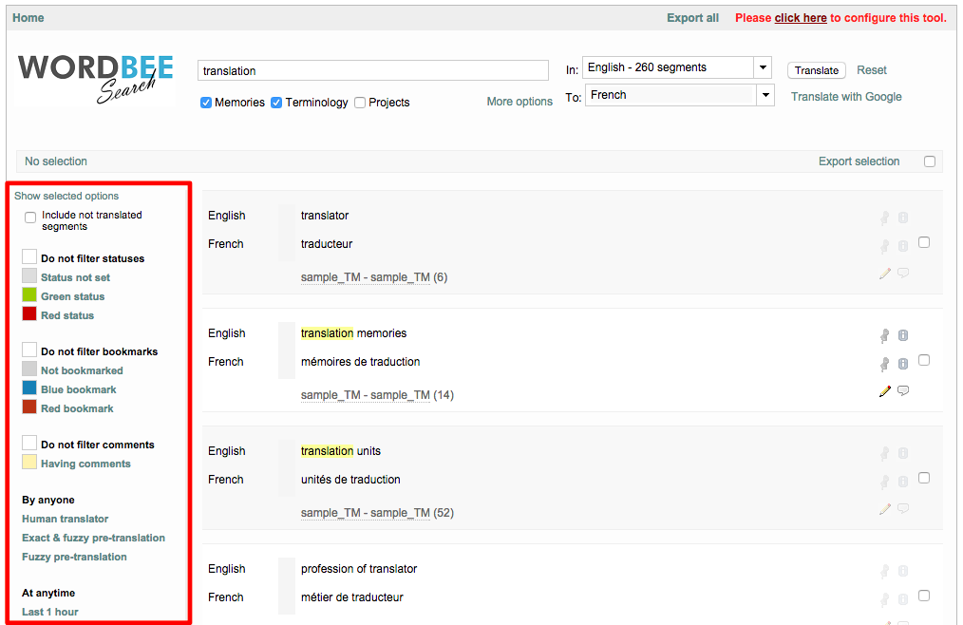Select the Green status color swatch
The height and width of the screenshot is (625, 963).
click(29, 296)
